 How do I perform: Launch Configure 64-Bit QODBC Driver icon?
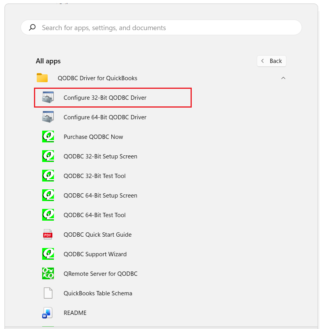coord(48,117)
